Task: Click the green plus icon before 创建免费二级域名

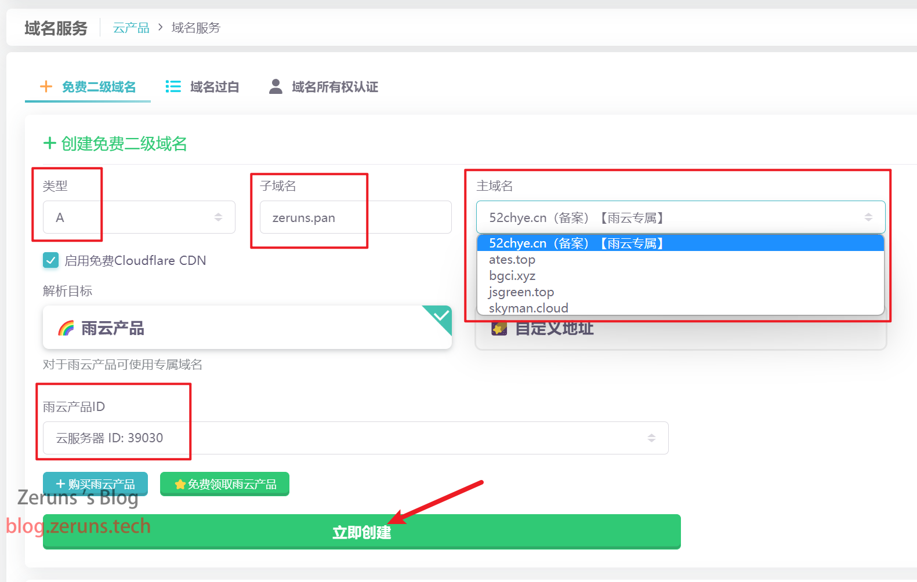Action: point(50,143)
